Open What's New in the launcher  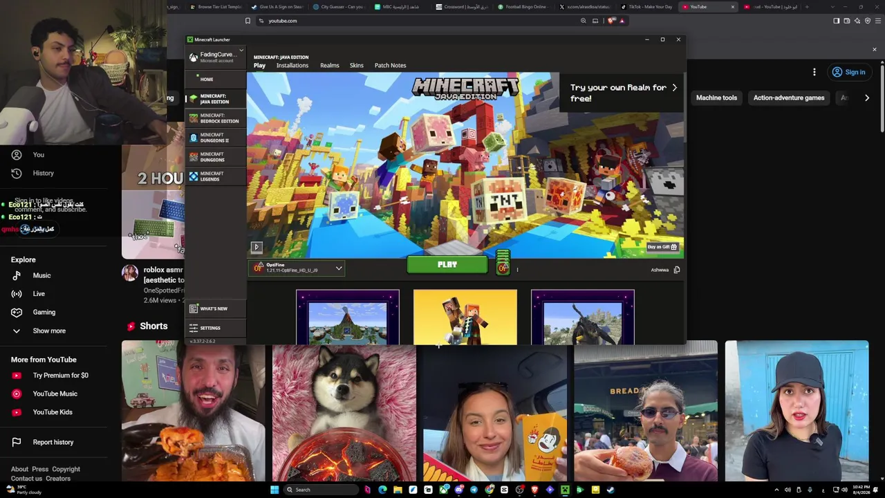click(215, 308)
